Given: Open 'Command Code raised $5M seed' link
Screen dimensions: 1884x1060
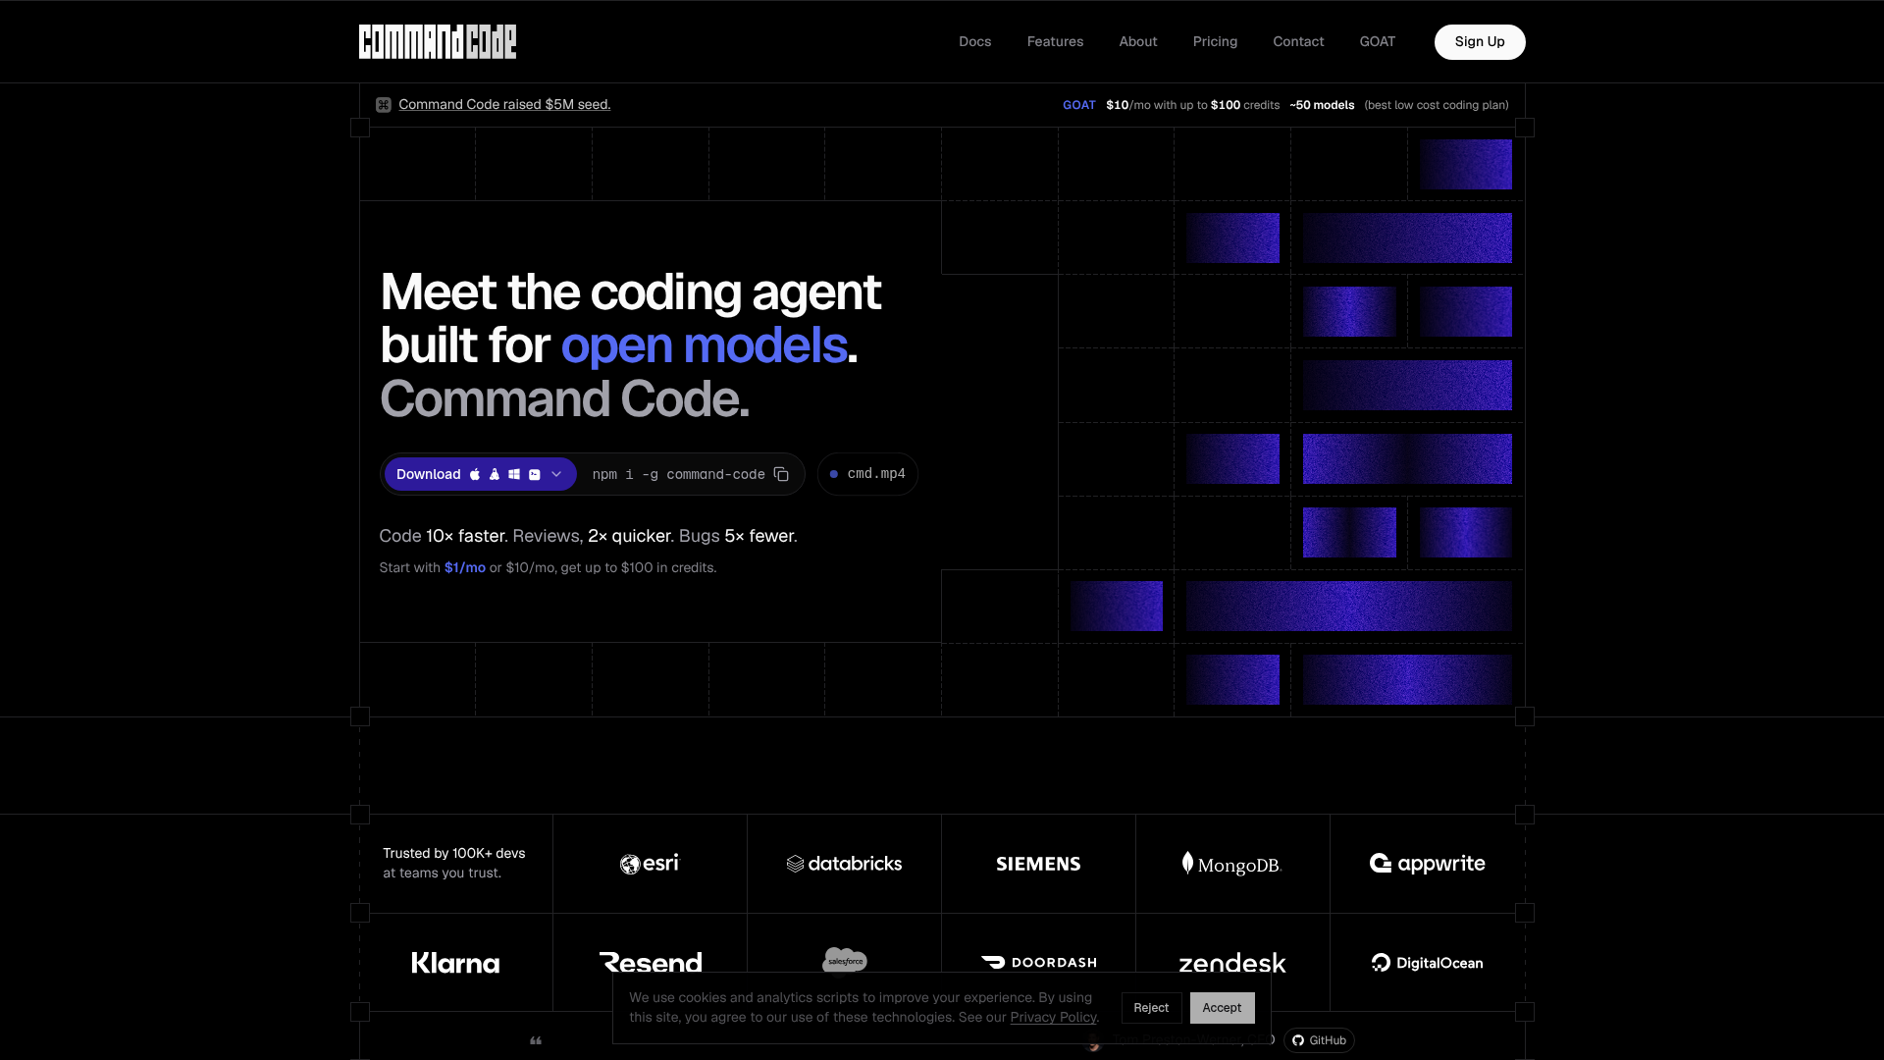Looking at the screenshot, I should (504, 105).
